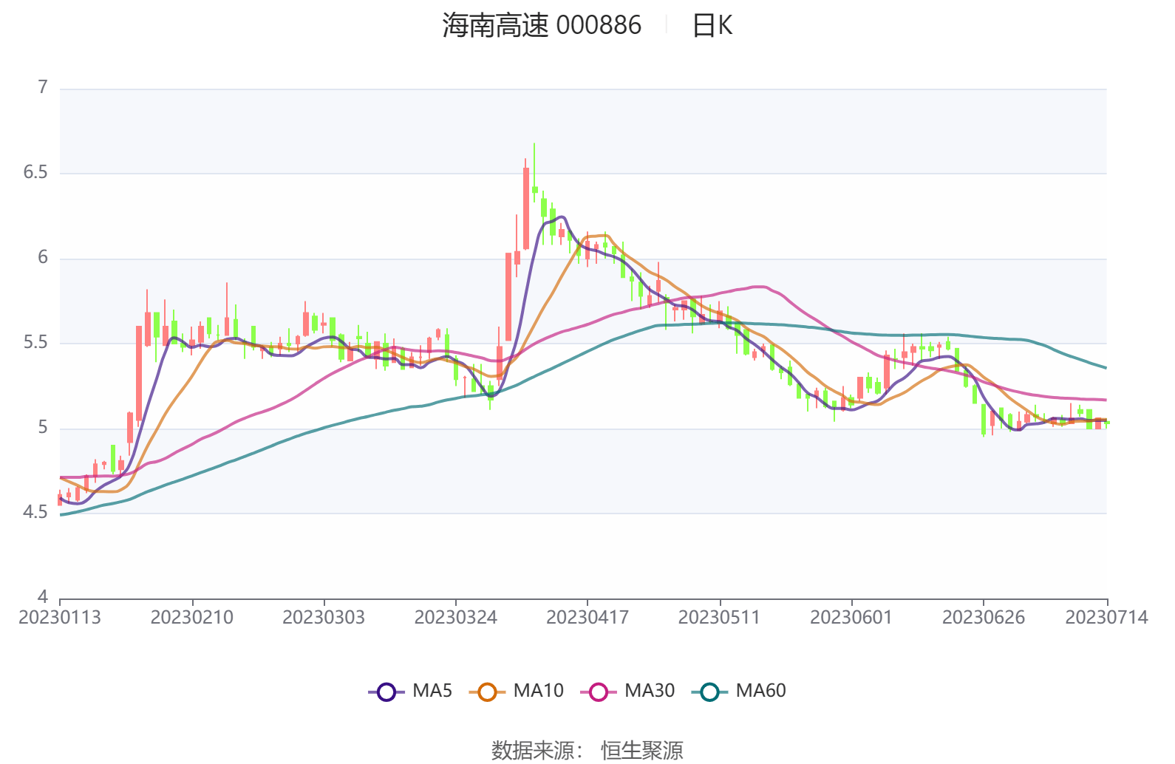1175x764 pixels.
Task: Click the 20230210 x-axis date label
Action: pyautogui.click(x=192, y=618)
